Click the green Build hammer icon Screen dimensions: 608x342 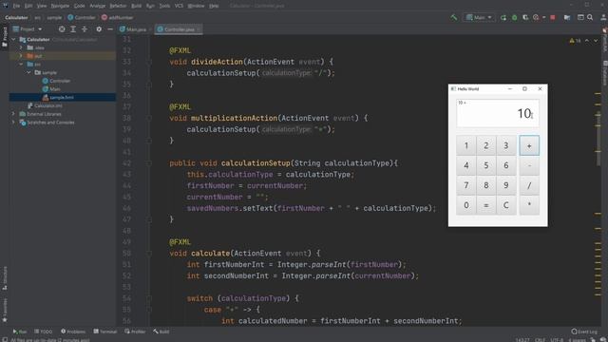coord(453,17)
